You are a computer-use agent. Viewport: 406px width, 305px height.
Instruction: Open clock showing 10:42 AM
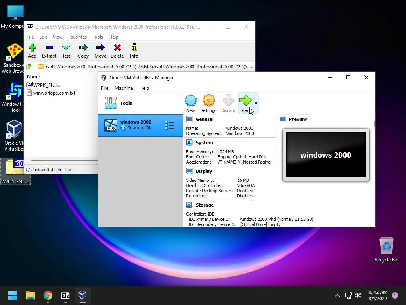tap(377, 295)
